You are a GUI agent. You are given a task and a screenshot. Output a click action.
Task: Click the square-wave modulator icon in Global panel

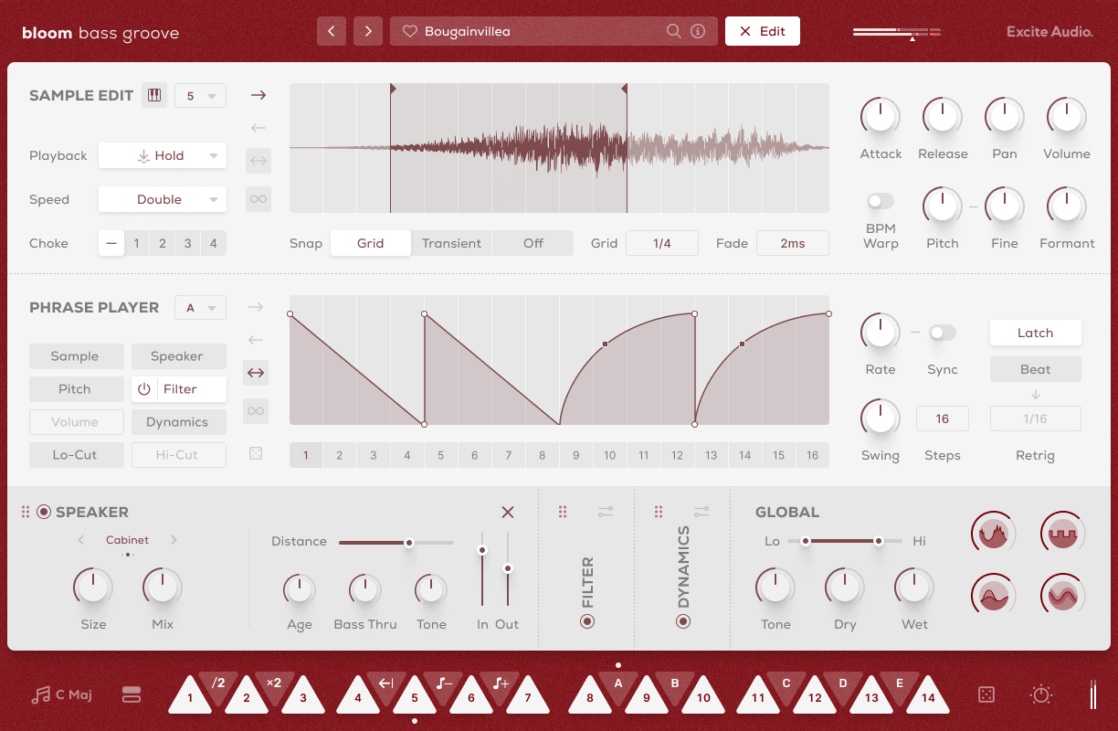tap(1062, 532)
